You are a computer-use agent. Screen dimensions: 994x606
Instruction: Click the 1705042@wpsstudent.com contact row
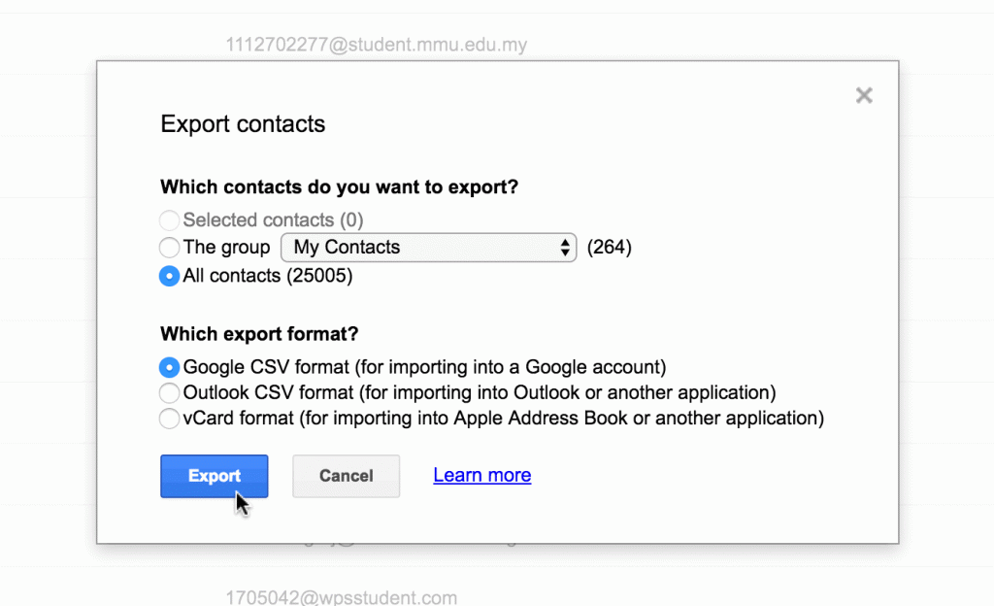click(341, 597)
